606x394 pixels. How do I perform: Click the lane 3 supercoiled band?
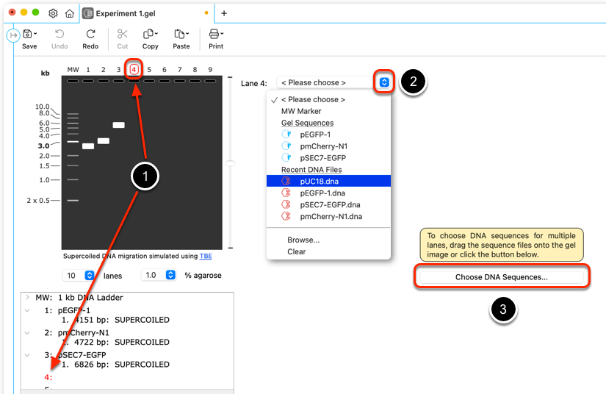pos(119,125)
